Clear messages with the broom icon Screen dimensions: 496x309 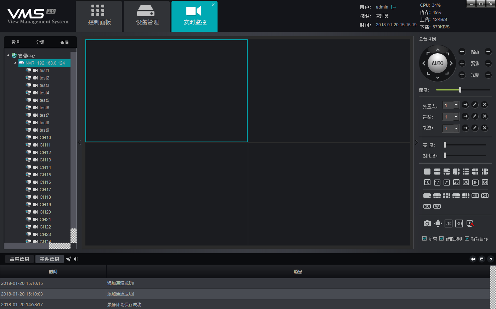click(x=69, y=259)
